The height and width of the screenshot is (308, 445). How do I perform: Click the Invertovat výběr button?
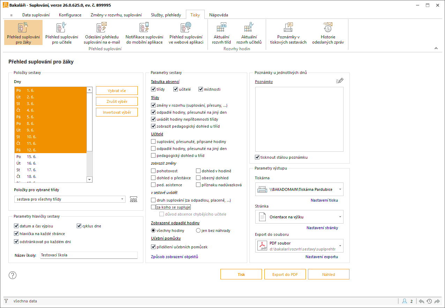pyautogui.click(x=117, y=112)
